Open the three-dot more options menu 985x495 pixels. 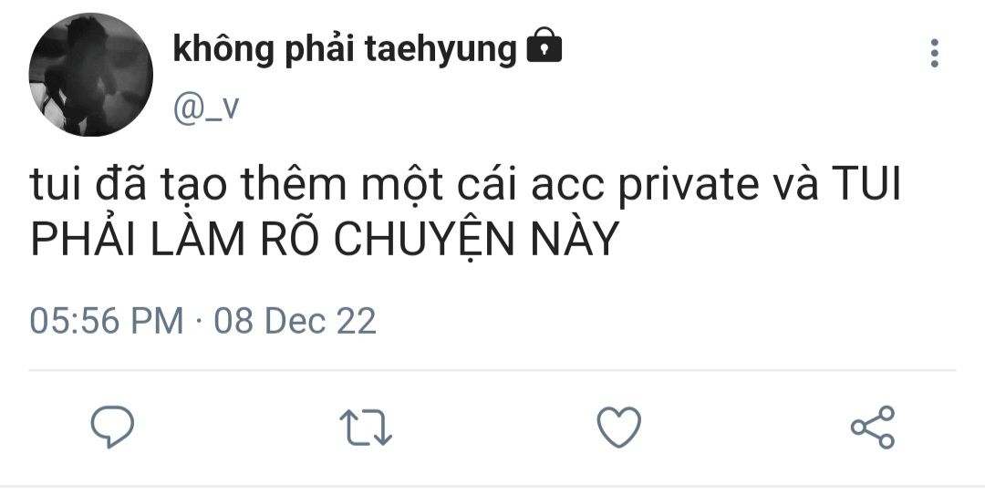pos(935,53)
